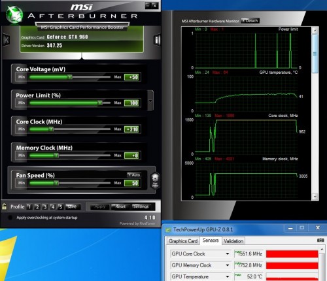Image resolution: width=327 pixels, height=281 pixels.
Task: Click the profile Save button
Action: tap(73, 207)
